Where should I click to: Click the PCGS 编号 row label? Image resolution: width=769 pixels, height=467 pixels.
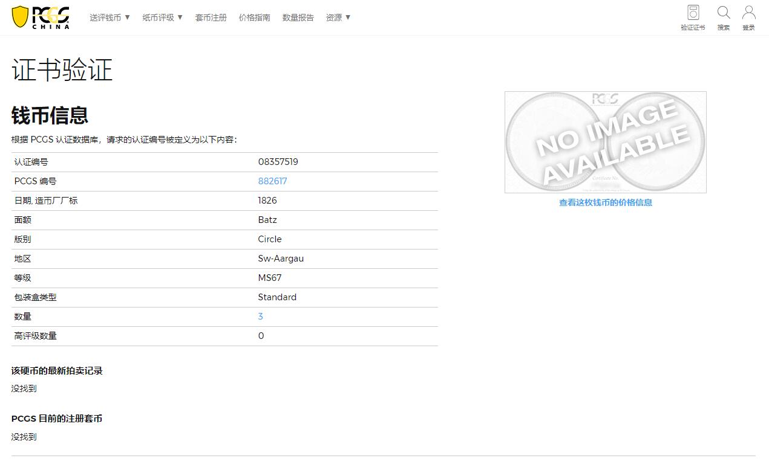point(35,181)
